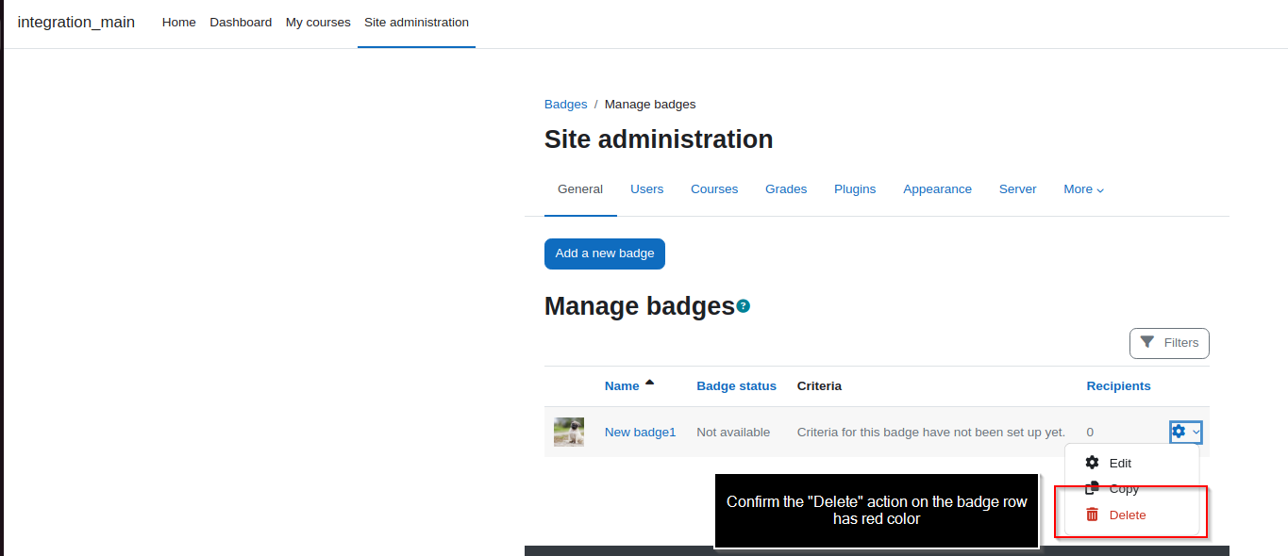Open the Grades tab

pos(786,189)
